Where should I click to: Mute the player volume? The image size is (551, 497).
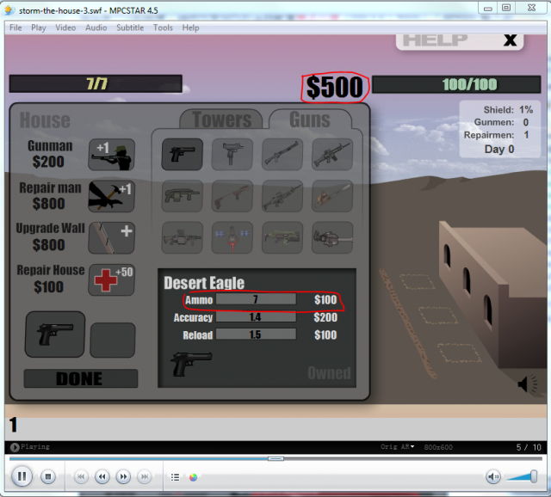click(x=493, y=476)
